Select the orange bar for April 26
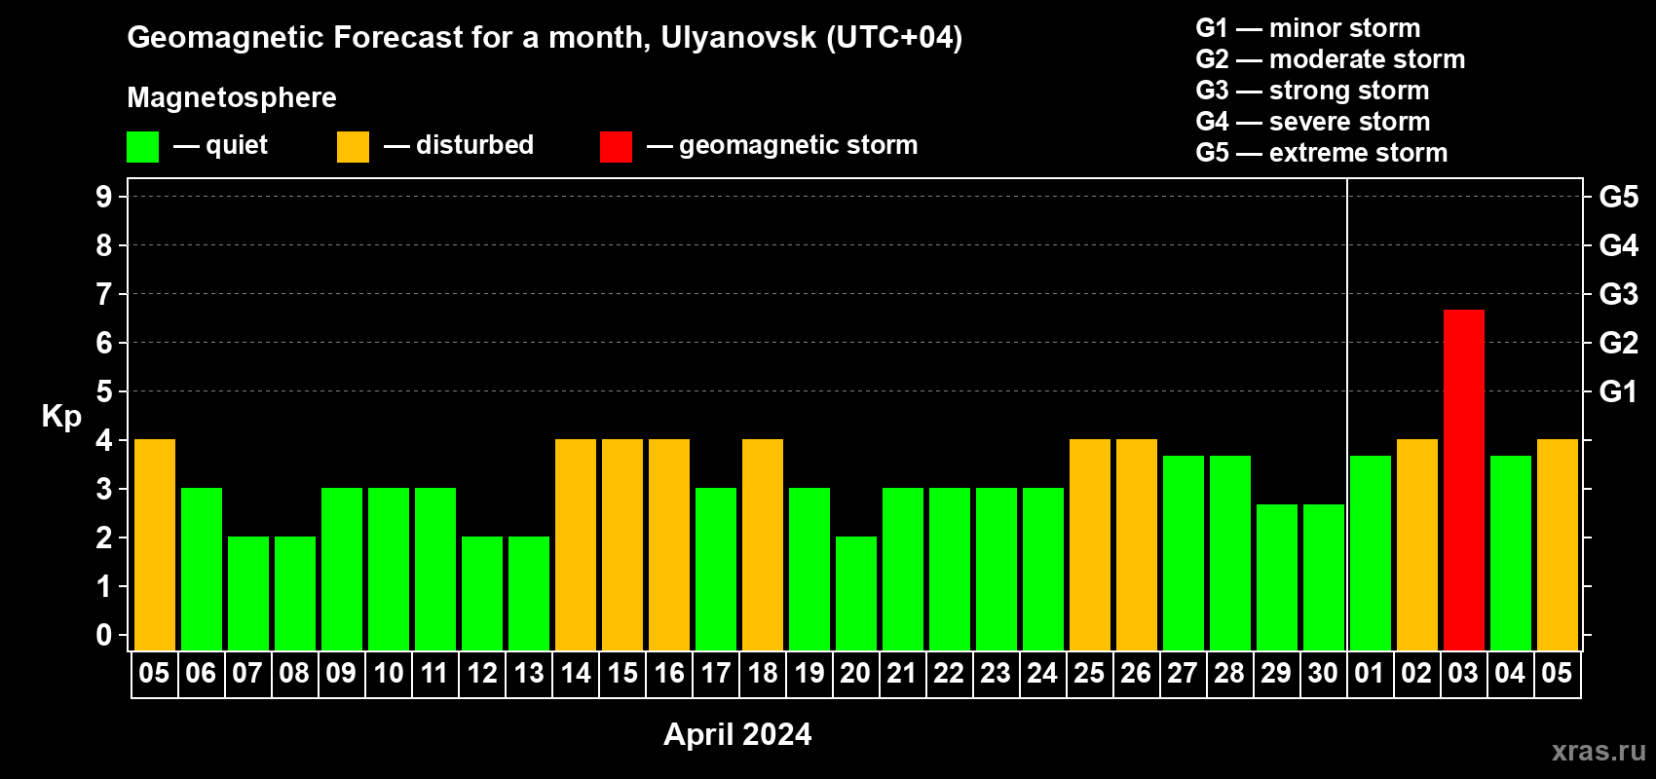This screenshot has width=1656, height=779. pos(1137,545)
